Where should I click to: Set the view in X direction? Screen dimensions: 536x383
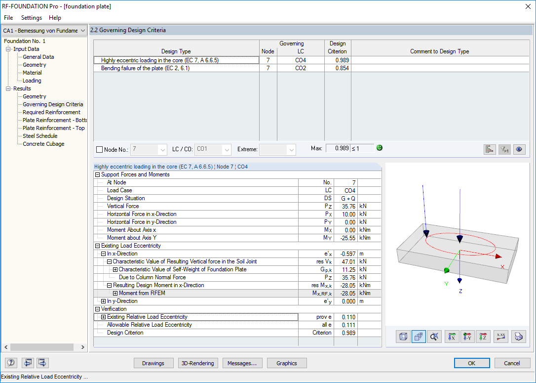coord(452,337)
